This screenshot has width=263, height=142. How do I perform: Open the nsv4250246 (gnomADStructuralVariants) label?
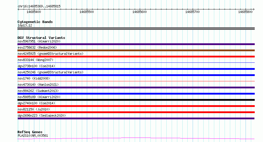(51, 72)
